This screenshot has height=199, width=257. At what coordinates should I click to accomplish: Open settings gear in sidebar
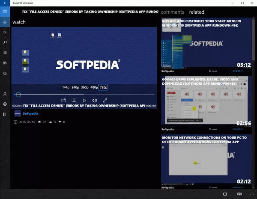tap(5, 104)
